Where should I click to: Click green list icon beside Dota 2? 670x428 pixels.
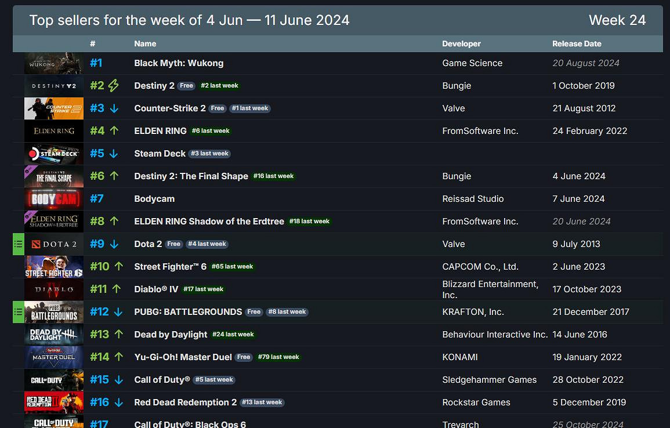(x=19, y=244)
